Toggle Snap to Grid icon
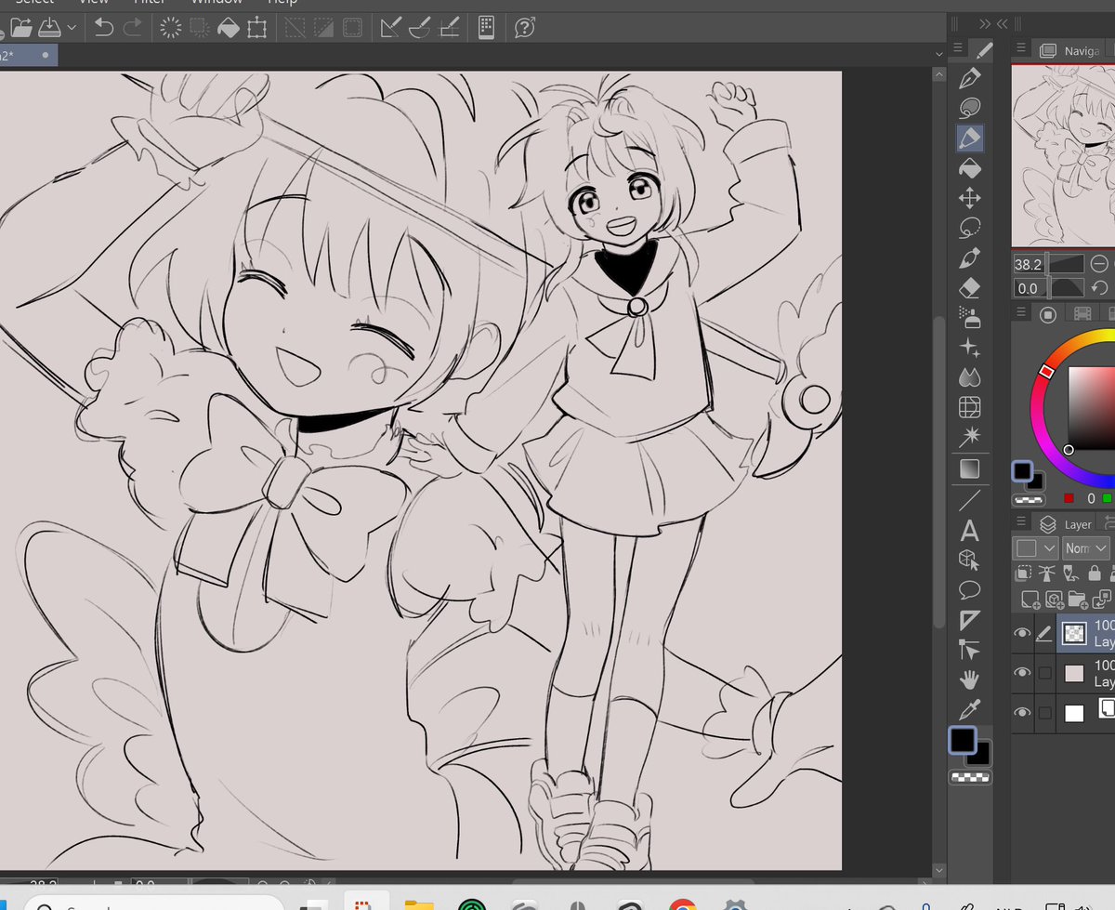Image resolution: width=1115 pixels, height=910 pixels. tap(449, 28)
